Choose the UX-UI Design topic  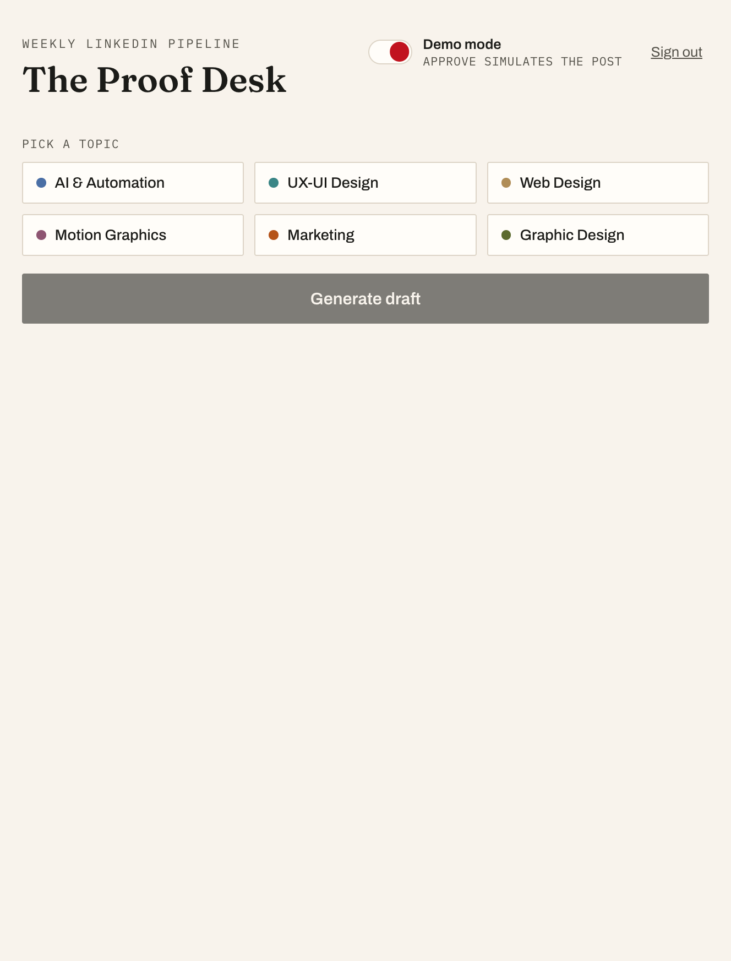pos(365,183)
